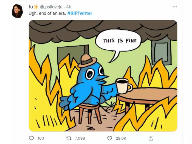
Task: Select the tweet text 'Ugh, end of an era.'
Action: [47, 13]
